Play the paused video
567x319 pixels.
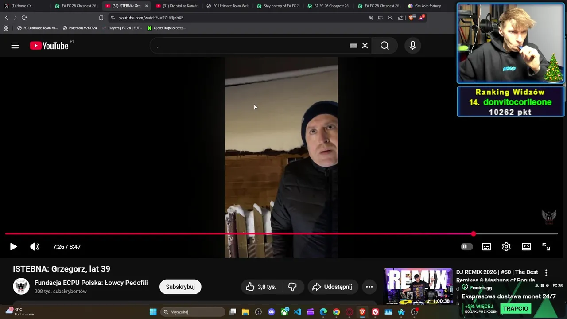[x=13, y=247]
